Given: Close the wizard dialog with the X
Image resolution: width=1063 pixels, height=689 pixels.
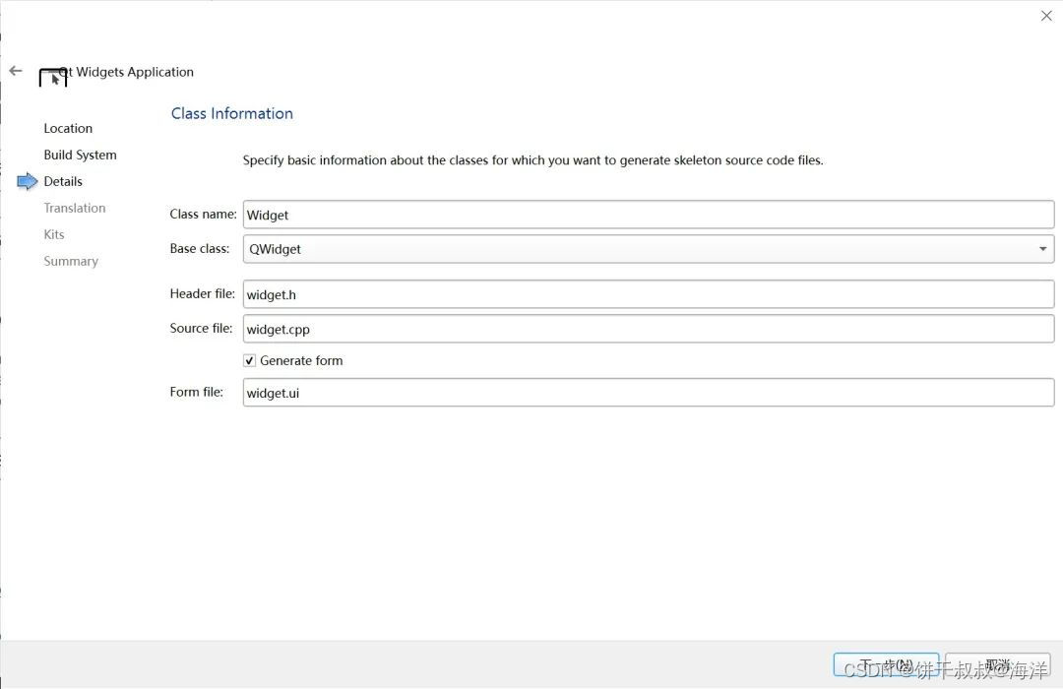Looking at the screenshot, I should [x=1046, y=16].
